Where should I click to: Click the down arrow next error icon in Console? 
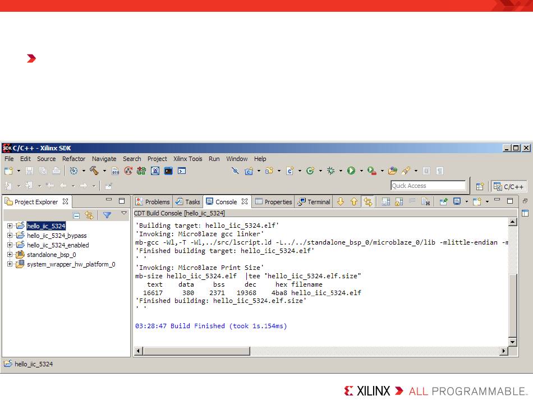point(340,202)
